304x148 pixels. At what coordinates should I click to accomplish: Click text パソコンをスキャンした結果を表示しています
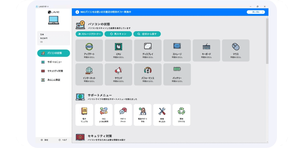click(x=109, y=28)
